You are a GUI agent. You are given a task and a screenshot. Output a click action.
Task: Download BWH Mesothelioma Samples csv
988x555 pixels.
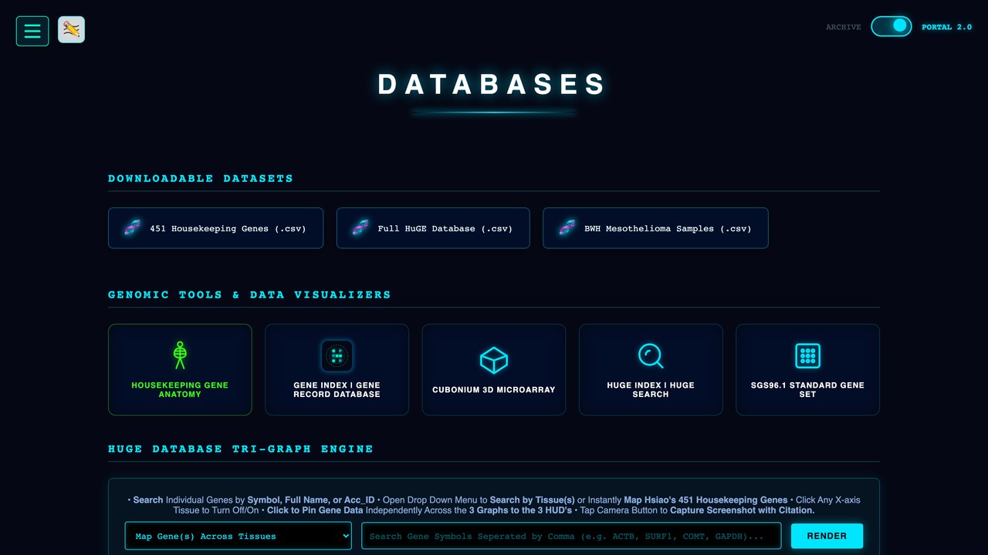(x=655, y=228)
